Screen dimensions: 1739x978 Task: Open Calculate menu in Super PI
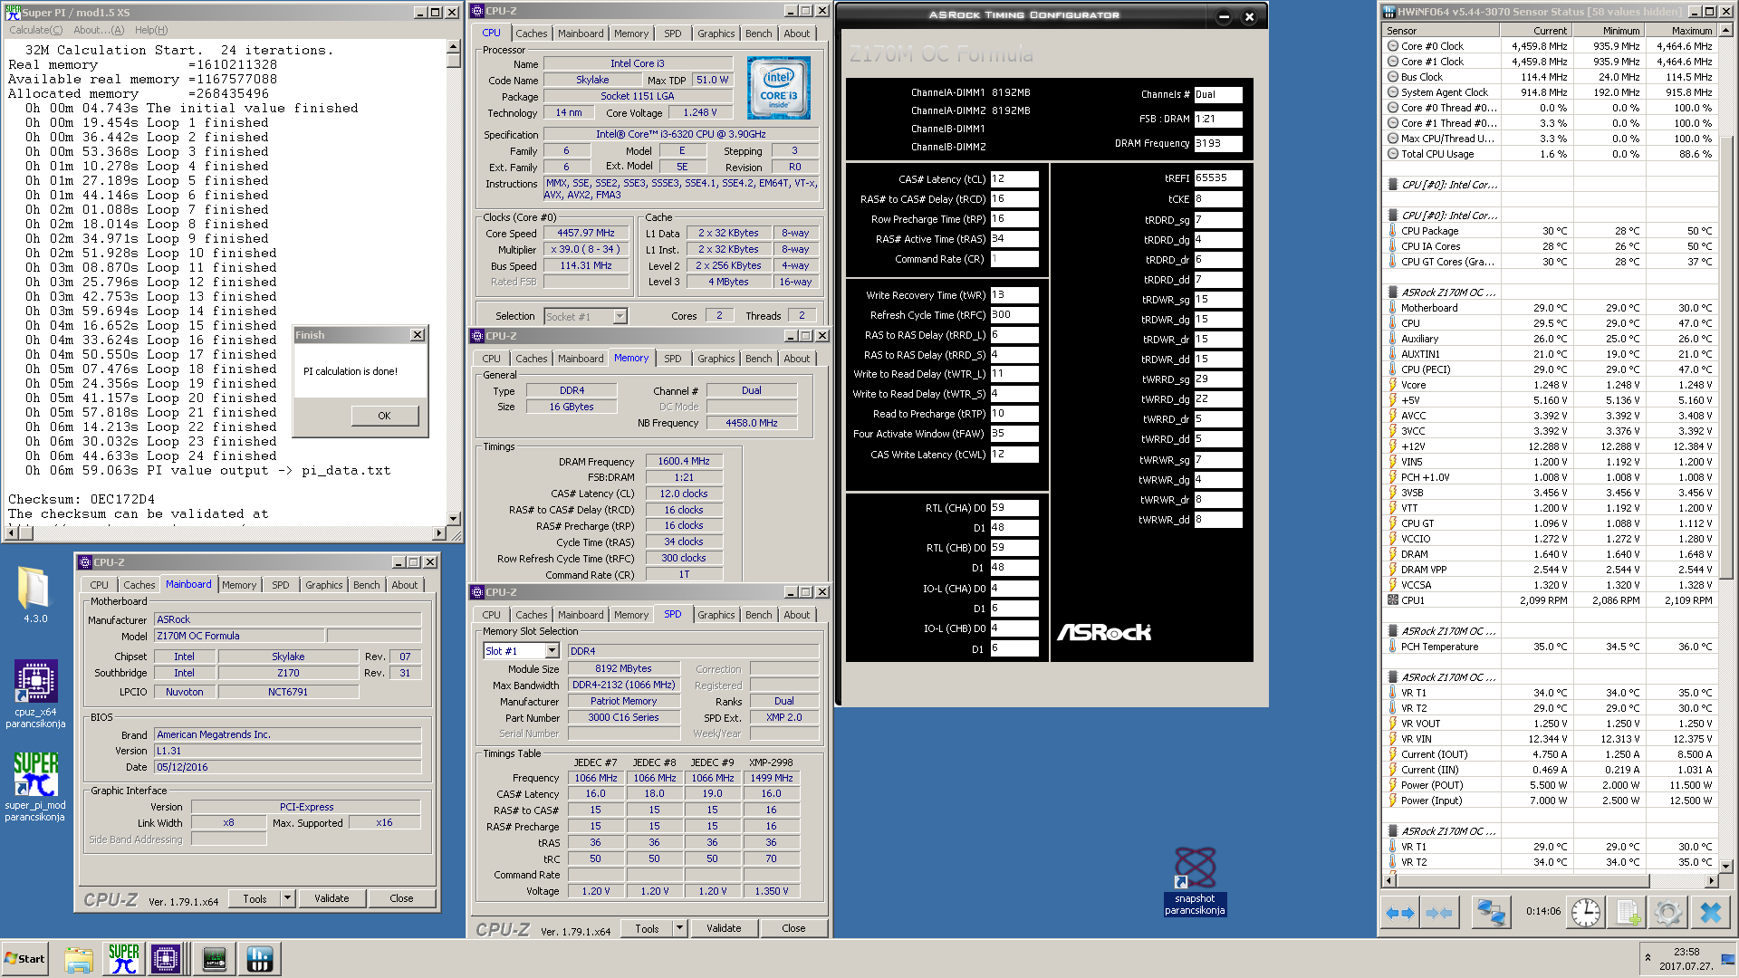pos(36,30)
